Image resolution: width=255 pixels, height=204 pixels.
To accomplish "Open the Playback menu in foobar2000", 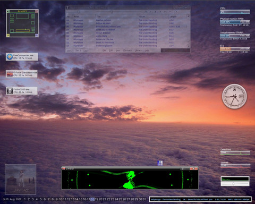I will (127, 50).
